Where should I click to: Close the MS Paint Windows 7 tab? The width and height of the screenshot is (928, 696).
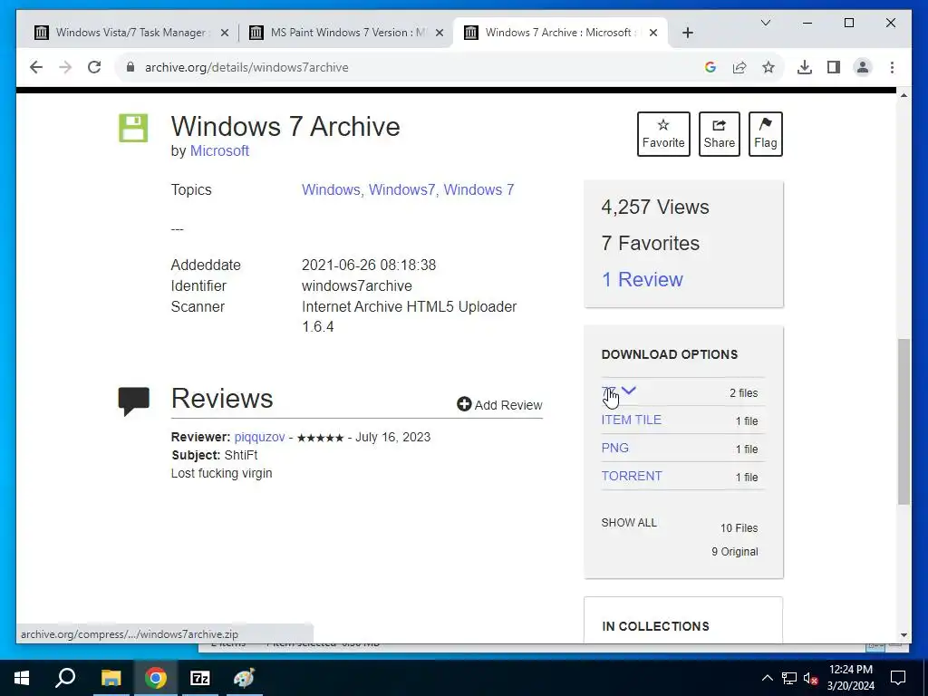tap(440, 33)
